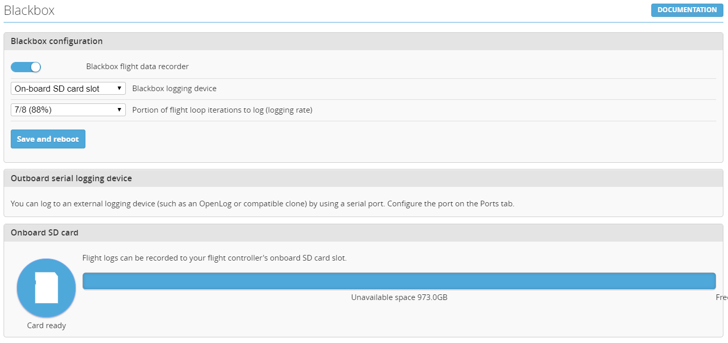This screenshot has width=728, height=343.
Task: Click the 'Blackbox logging device' label
Action: (x=174, y=89)
